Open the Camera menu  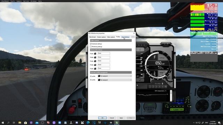pos(19,1)
